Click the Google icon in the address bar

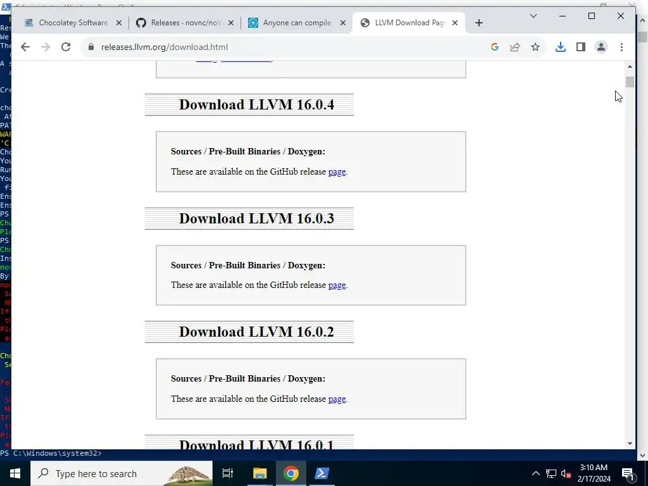point(495,47)
